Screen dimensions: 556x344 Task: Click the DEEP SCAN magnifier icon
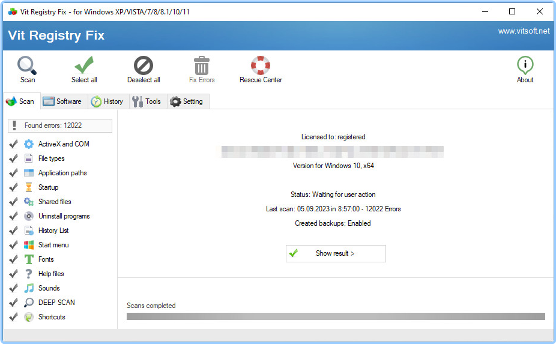tap(29, 303)
